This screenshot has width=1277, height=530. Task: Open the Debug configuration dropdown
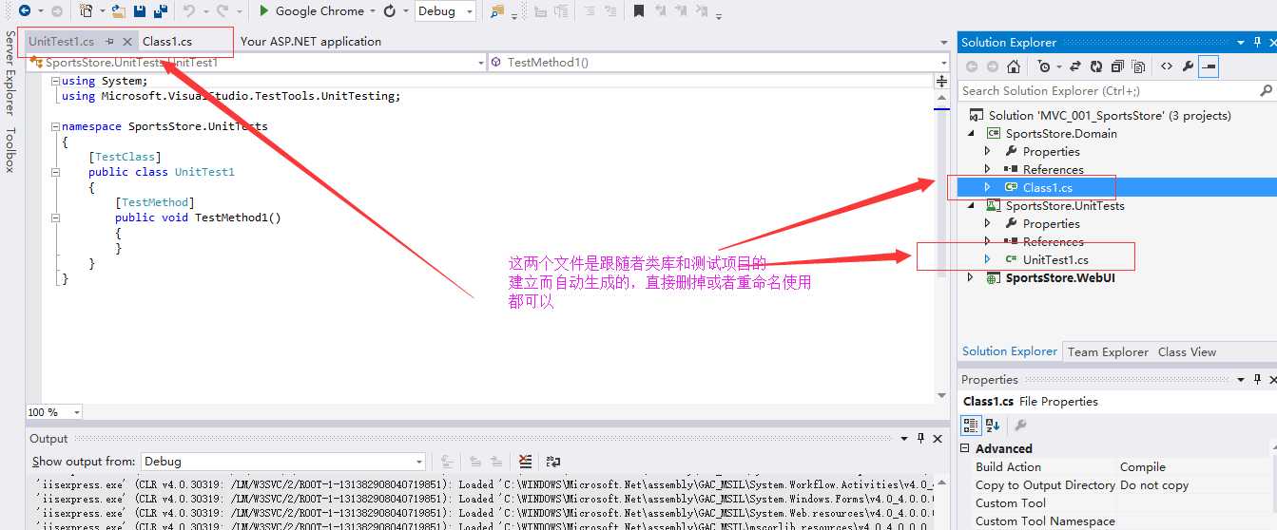[x=470, y=11]
